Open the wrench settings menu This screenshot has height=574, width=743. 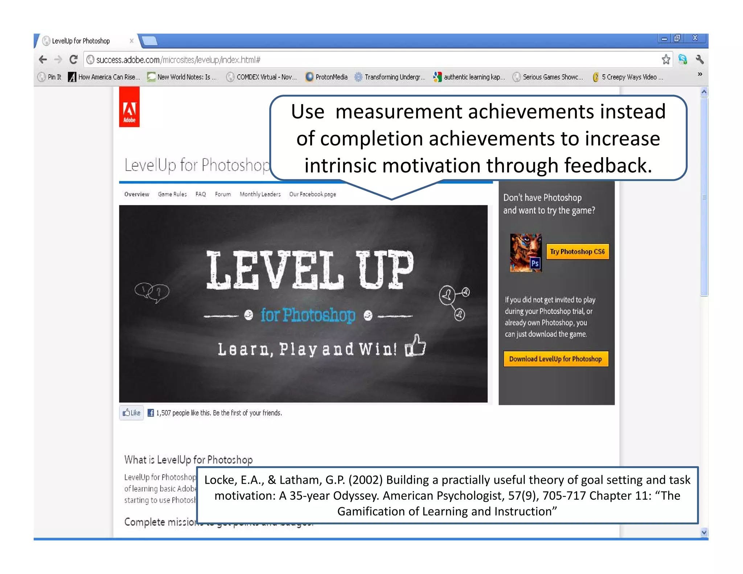click(700, 60)
